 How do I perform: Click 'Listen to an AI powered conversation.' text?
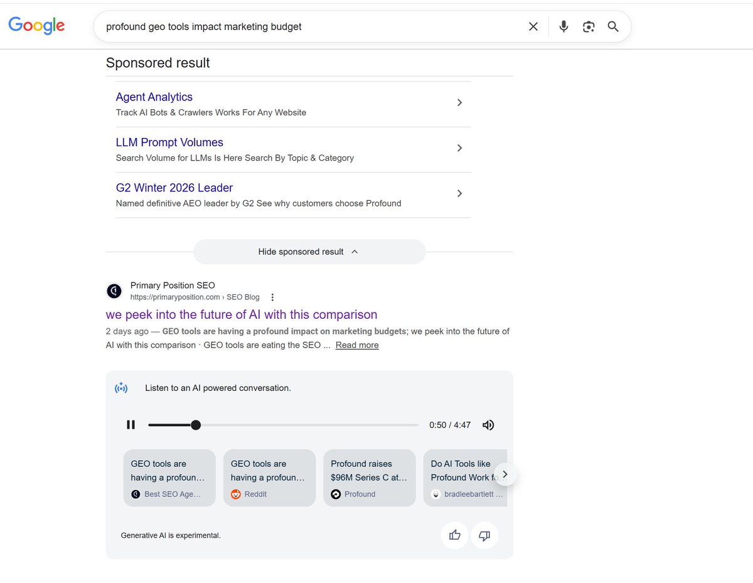[218, 388]
